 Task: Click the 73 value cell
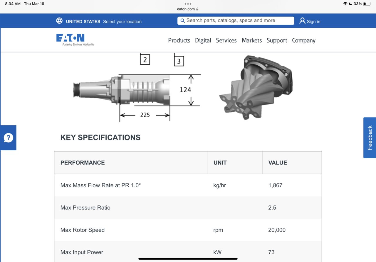click(x=271, y=252)
